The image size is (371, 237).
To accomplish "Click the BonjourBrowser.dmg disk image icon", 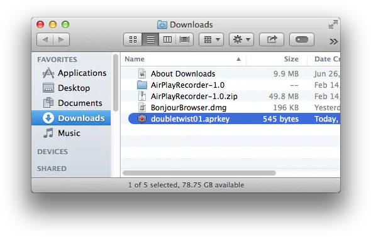I will 142,108.
